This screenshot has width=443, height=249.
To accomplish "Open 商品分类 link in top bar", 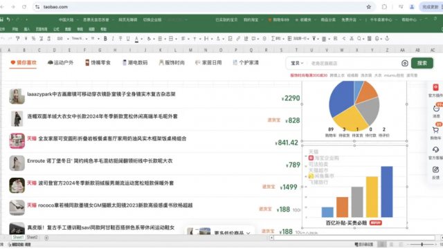I will [x=328, y=20].
